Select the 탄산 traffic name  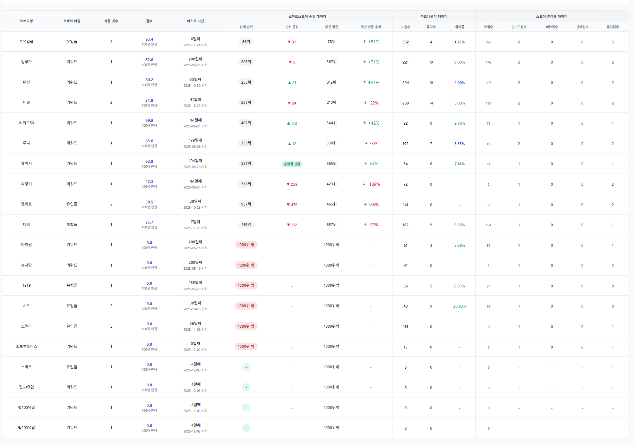click(x=26, y=82)
